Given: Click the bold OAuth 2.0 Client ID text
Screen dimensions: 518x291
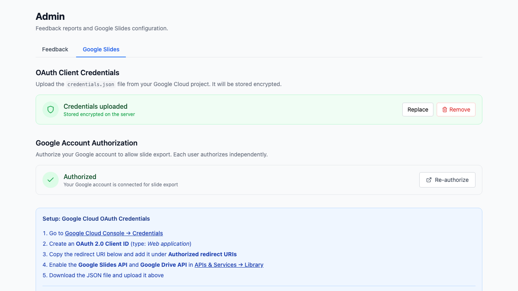Looking at the screenshot, I should pos(102,244).
